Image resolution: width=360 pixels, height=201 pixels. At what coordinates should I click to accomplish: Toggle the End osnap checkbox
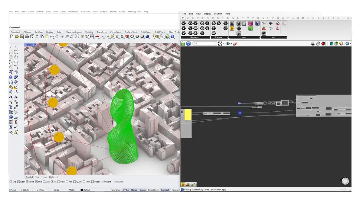(x=11, y=182)
